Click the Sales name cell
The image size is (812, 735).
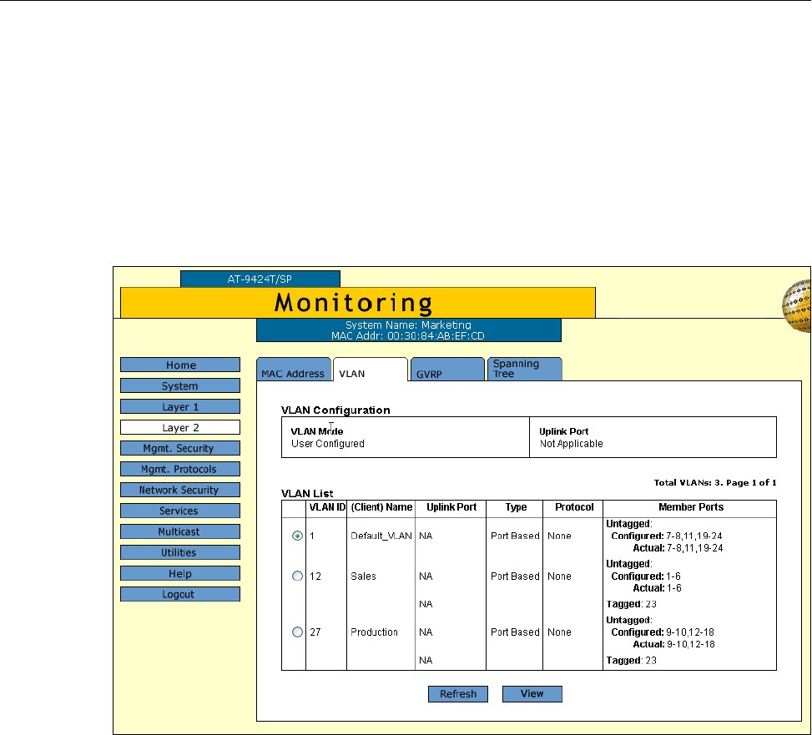pos(363,576)
